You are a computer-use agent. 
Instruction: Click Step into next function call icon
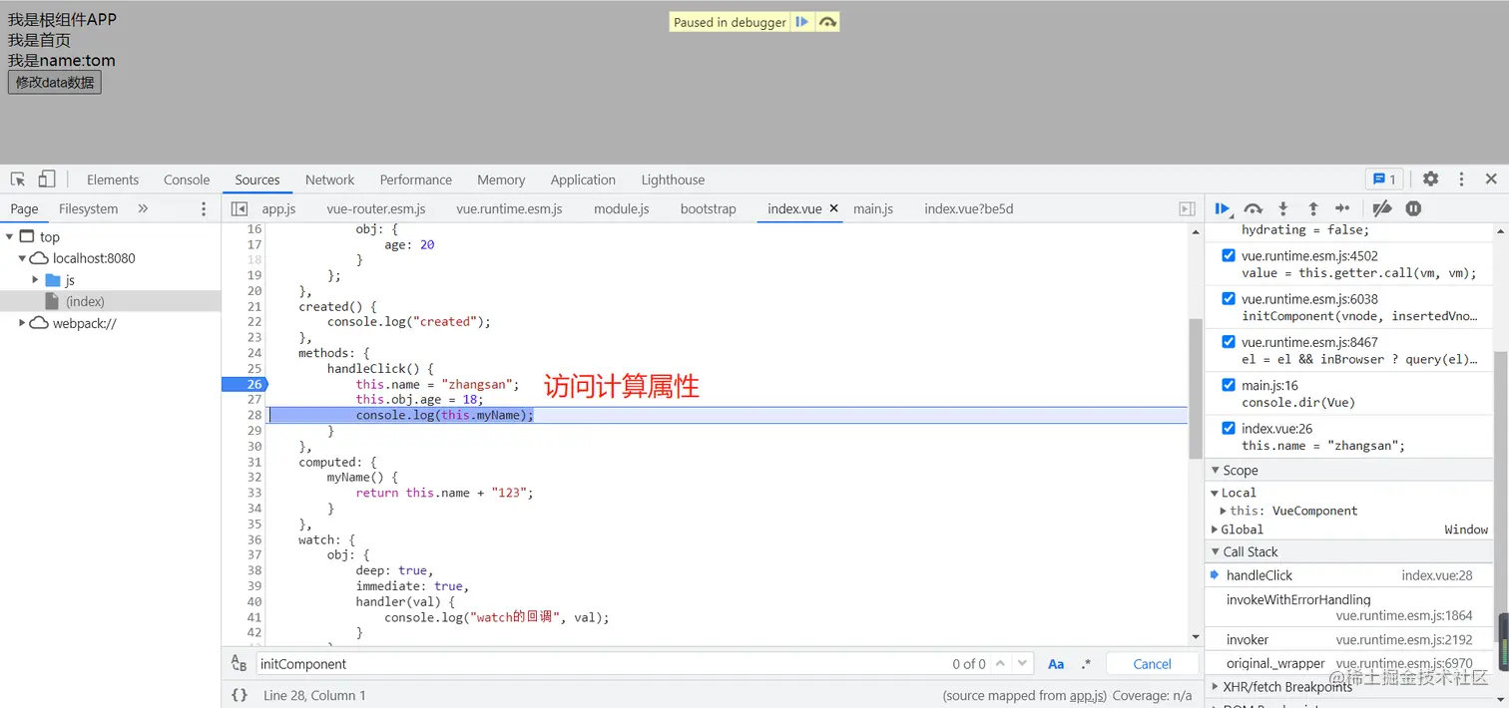(x=1283, y=208)
